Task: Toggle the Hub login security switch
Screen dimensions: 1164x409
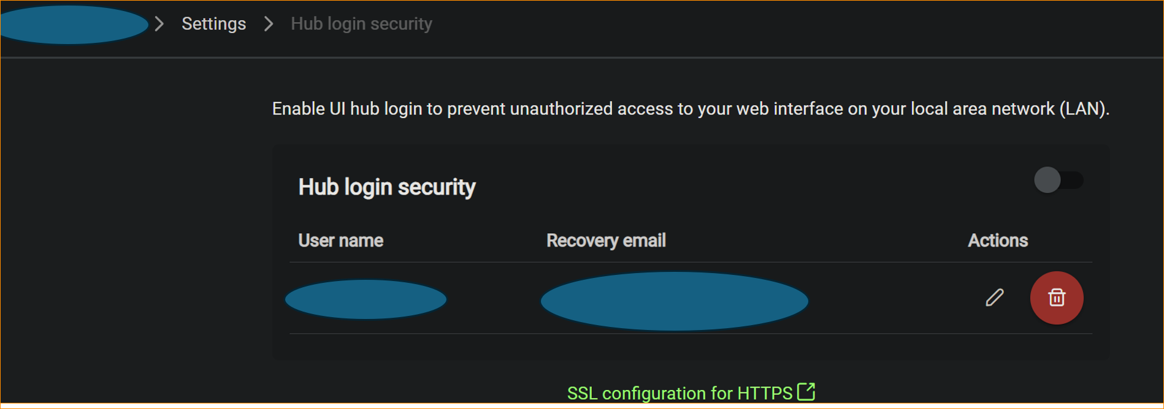Action: tap(1058, 180)
